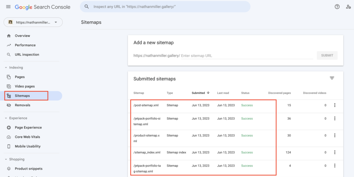Open more options for jetpack-portfolio-tag-sitemap.xml row

pyautogui.click(x=335, y=166)
